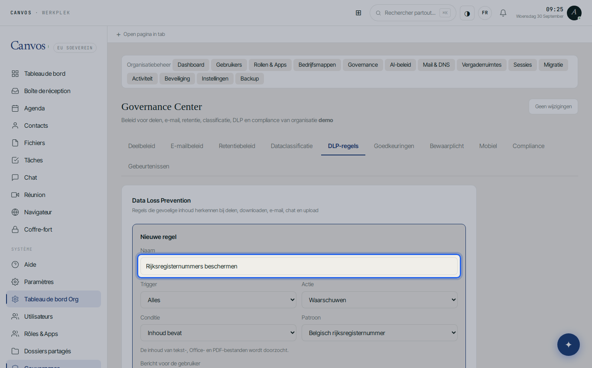
Task: Open the apps grid icon
Action: [358, 13]
